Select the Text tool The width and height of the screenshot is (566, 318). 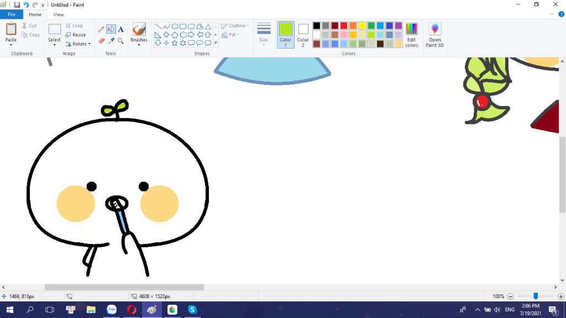pos(121,29)
